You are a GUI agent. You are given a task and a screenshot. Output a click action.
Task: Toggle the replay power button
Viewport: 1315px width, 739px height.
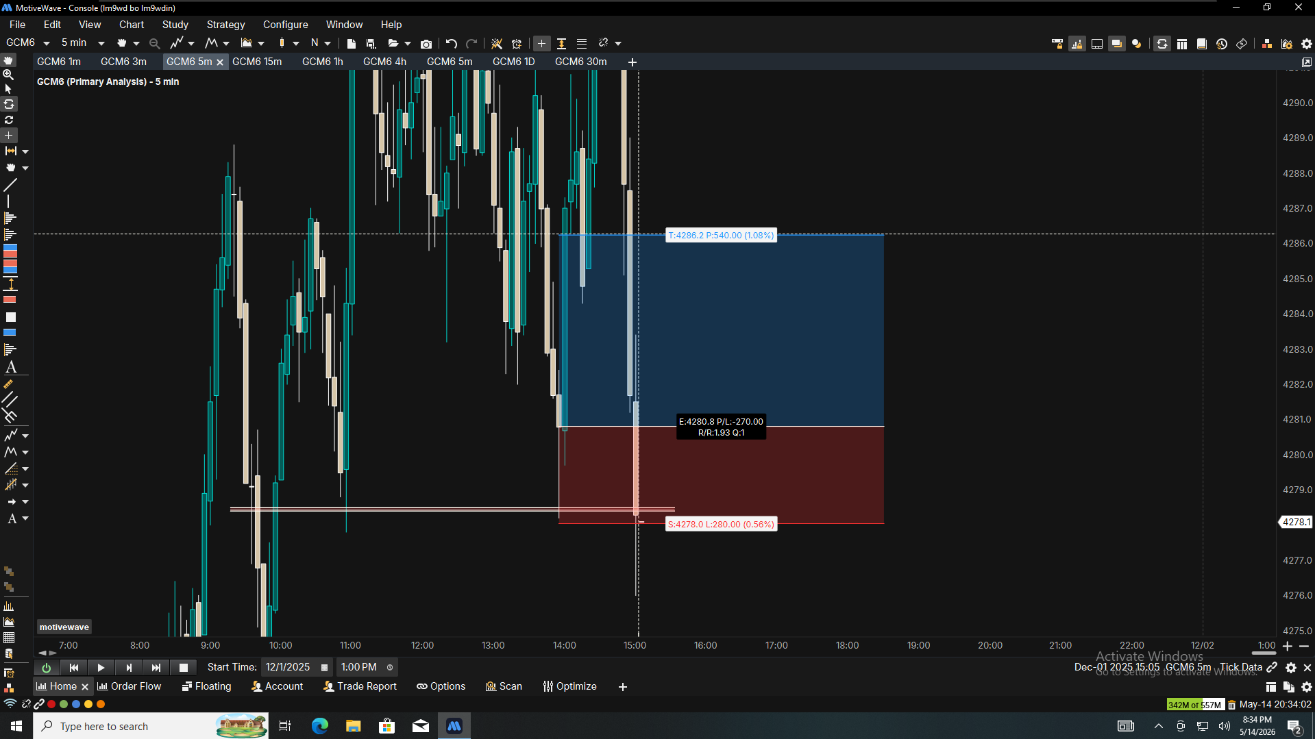click(47, 668)
